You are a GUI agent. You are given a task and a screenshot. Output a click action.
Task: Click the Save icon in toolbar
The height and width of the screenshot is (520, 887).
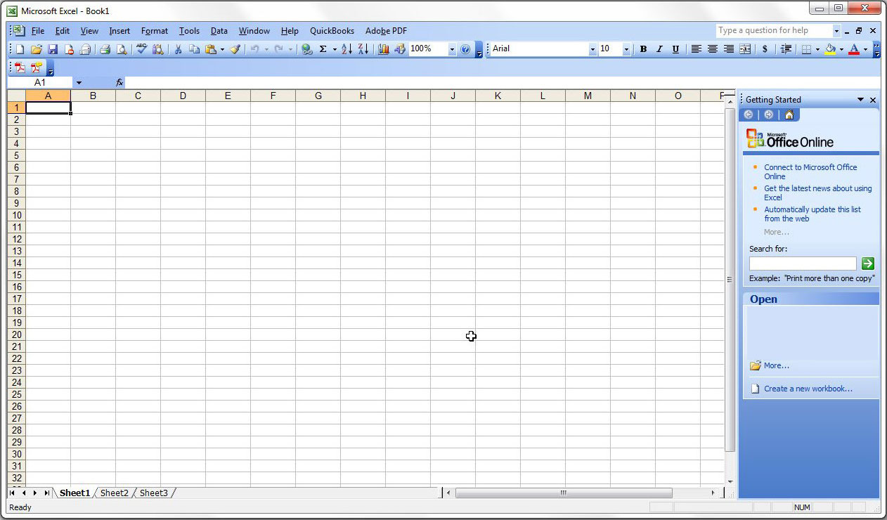(x=52, y=49)
